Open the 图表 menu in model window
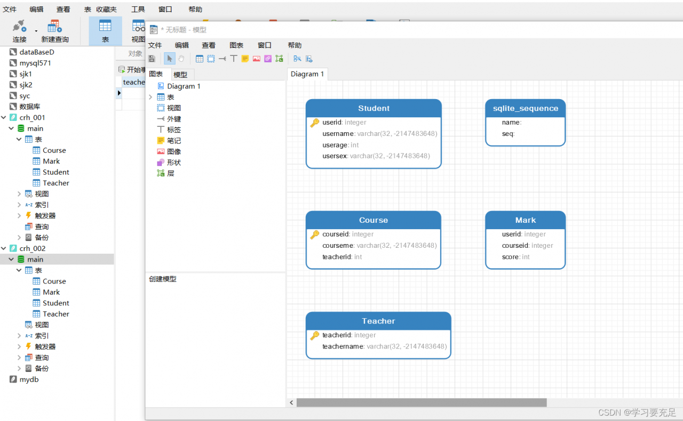This screenshot has height=421, width=683. (236, 45)
